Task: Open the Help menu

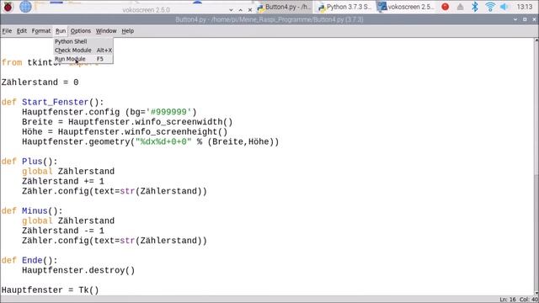Action: (x=127, y=31)
